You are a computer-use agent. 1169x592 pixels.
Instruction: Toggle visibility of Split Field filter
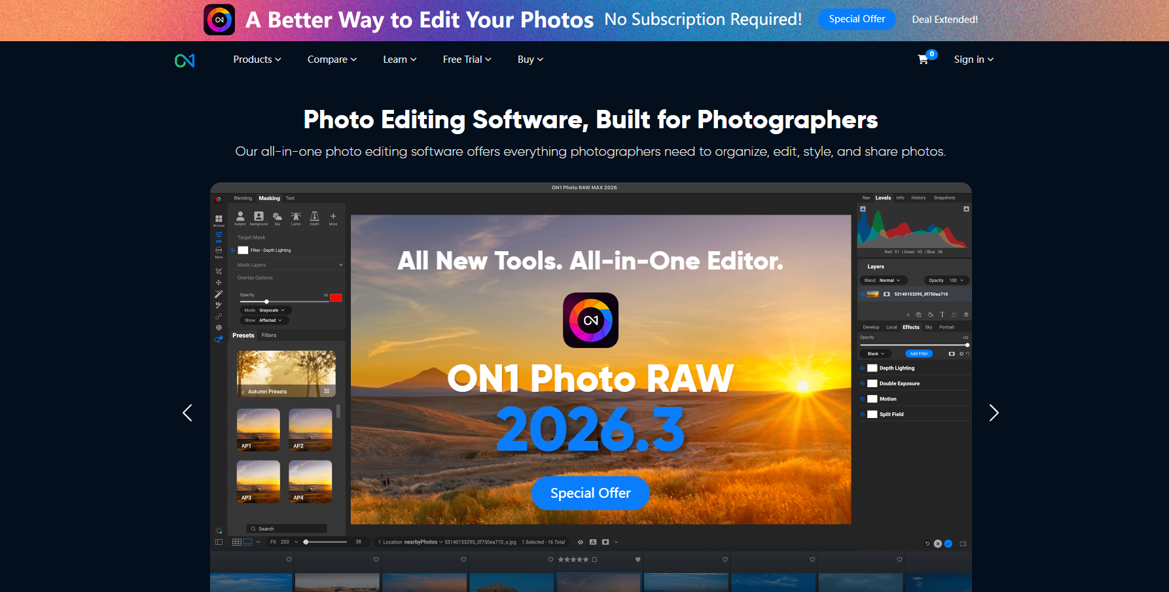[x=863, y=414]
